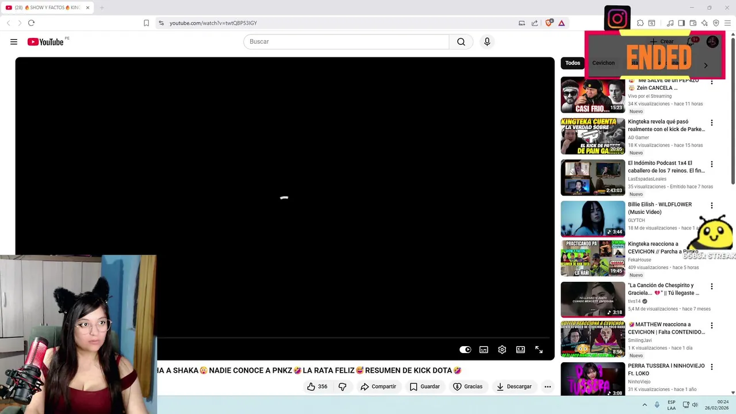The height and width of the screenshot is (414, 736).
Task: Expand hidden taskbar tray icons
Action: (x=644, y=405)
